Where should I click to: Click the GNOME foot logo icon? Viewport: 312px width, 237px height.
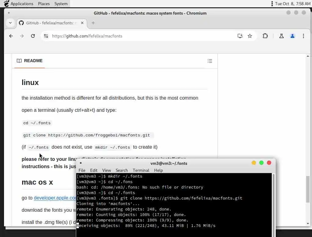pyautogui.click(x=6, y=4)
